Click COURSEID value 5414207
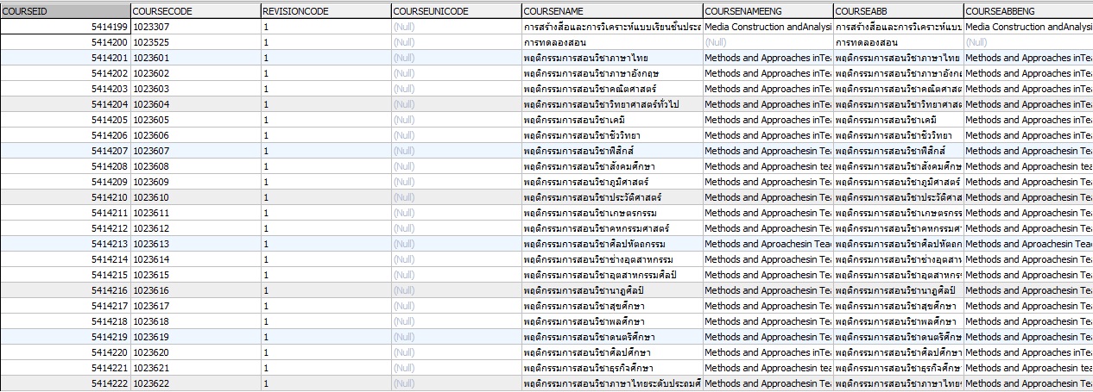Viewport: 1093px width, 392px height. coord(109,151)
